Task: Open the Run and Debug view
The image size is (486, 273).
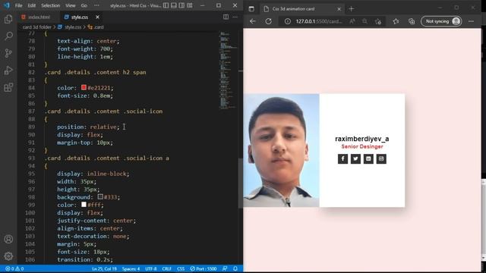Action: [8, 71]
